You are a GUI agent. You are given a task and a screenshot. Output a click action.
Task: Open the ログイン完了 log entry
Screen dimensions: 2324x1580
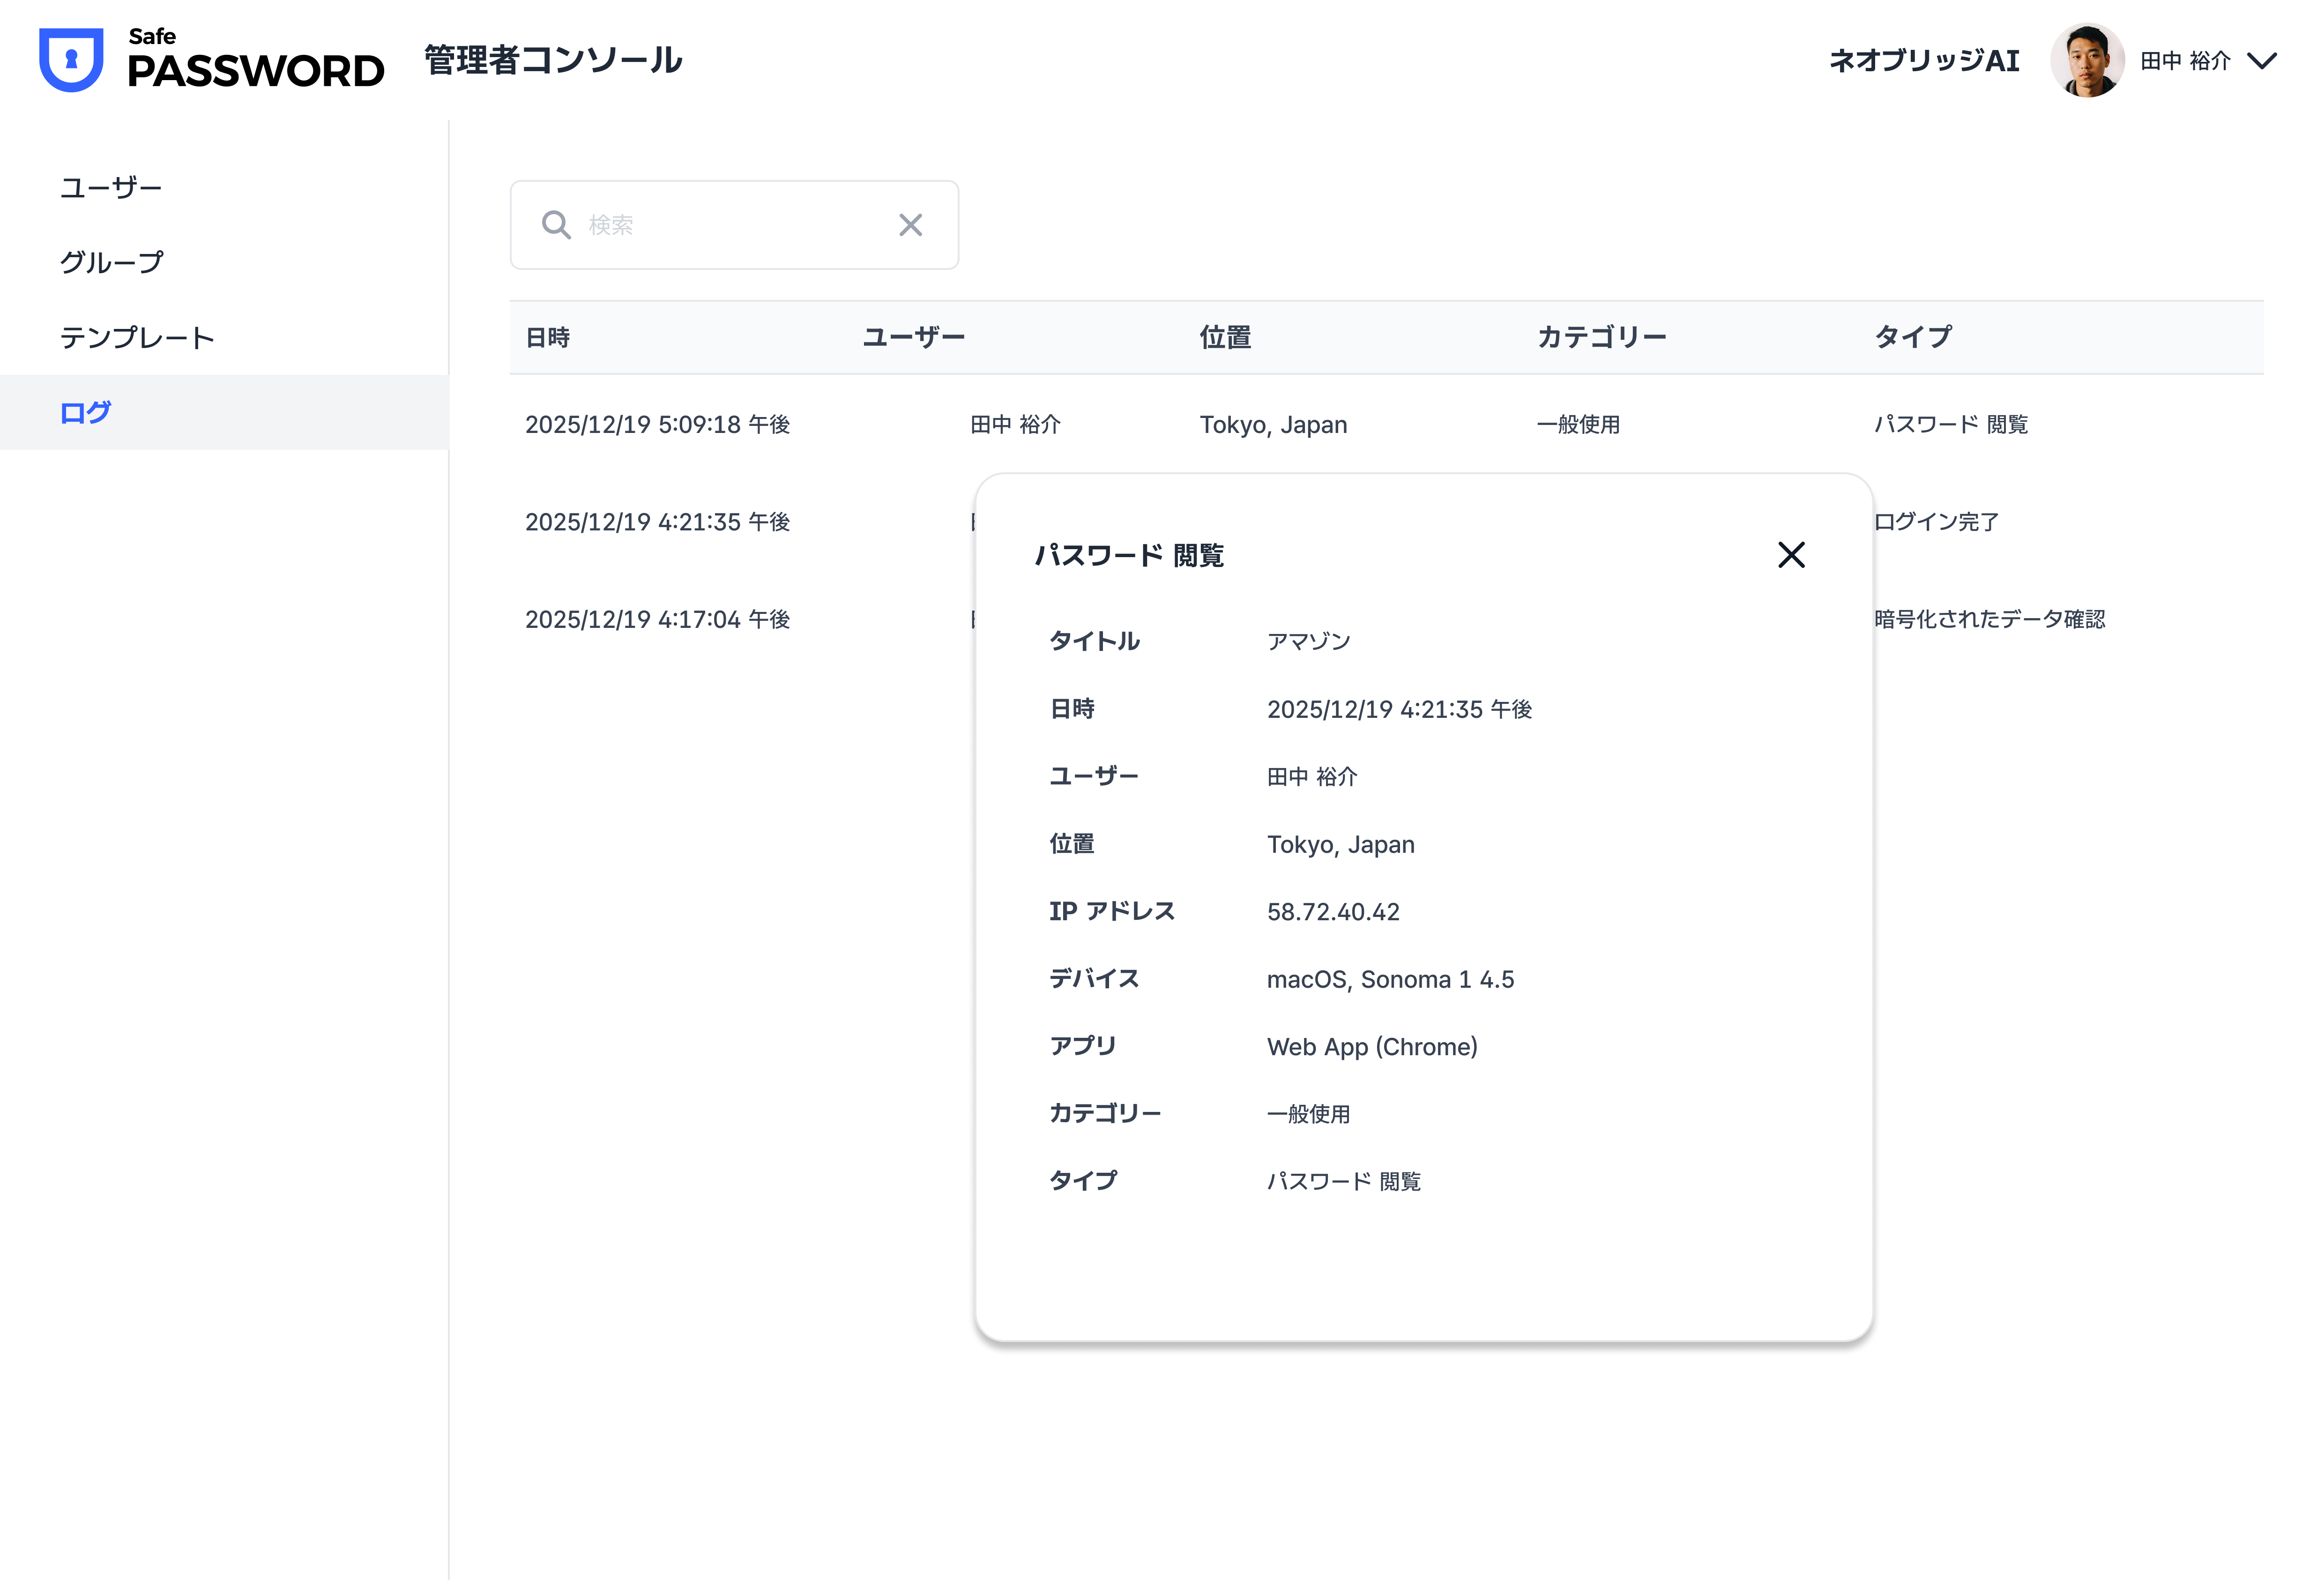1936,522
